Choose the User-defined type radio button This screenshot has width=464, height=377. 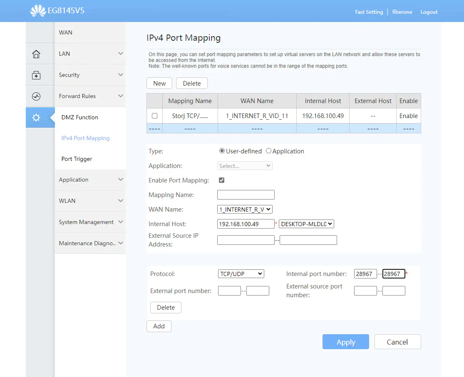(222, 151)
